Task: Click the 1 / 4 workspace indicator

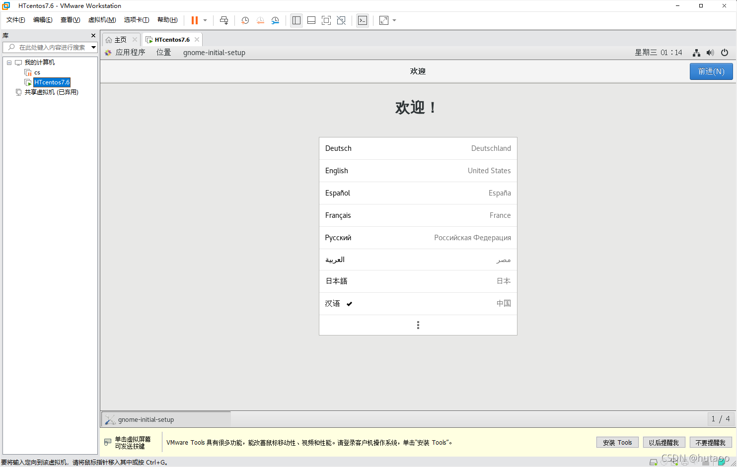Action: click(x=721, y=419)
